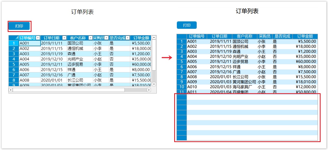Click the vertical scrollbar down arrow
328x150 pixels.
[x=154, y=84]
